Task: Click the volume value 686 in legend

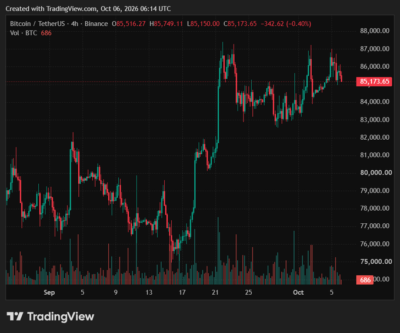Action: 46,33
